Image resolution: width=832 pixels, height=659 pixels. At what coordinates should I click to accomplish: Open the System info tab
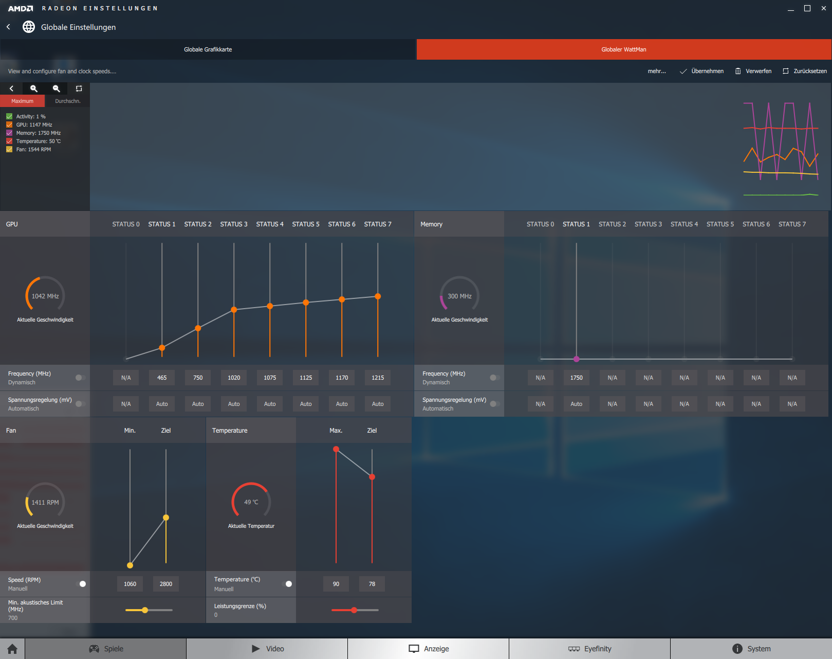pyautogui.click(x=751, y=649)
